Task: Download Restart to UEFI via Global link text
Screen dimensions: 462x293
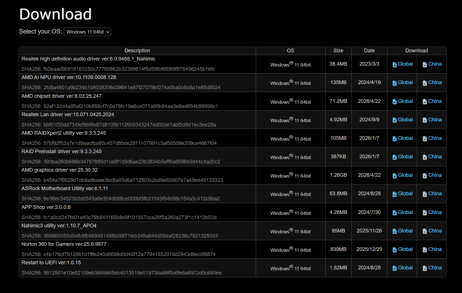Action: coord(405,268)
